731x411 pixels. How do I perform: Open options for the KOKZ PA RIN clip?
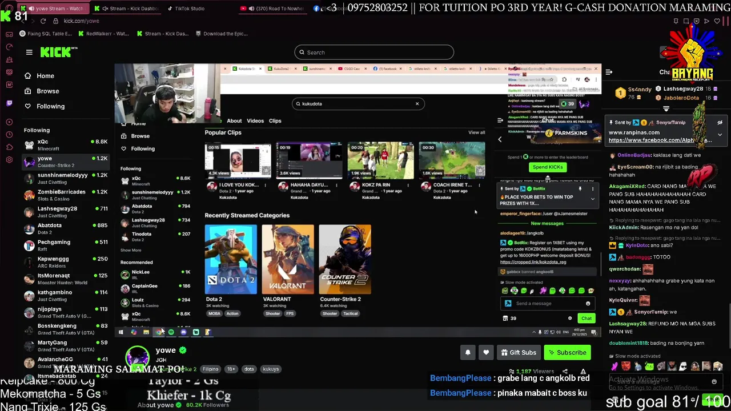408,186
